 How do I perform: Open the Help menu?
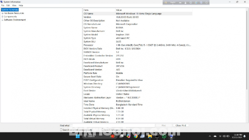pos(21,6)
